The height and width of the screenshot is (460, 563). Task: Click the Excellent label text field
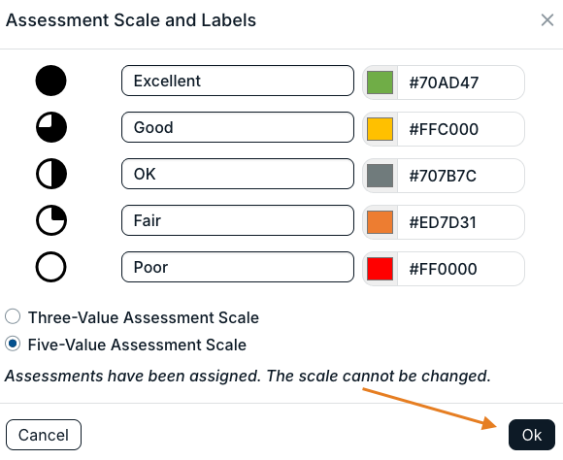(238, 81)
